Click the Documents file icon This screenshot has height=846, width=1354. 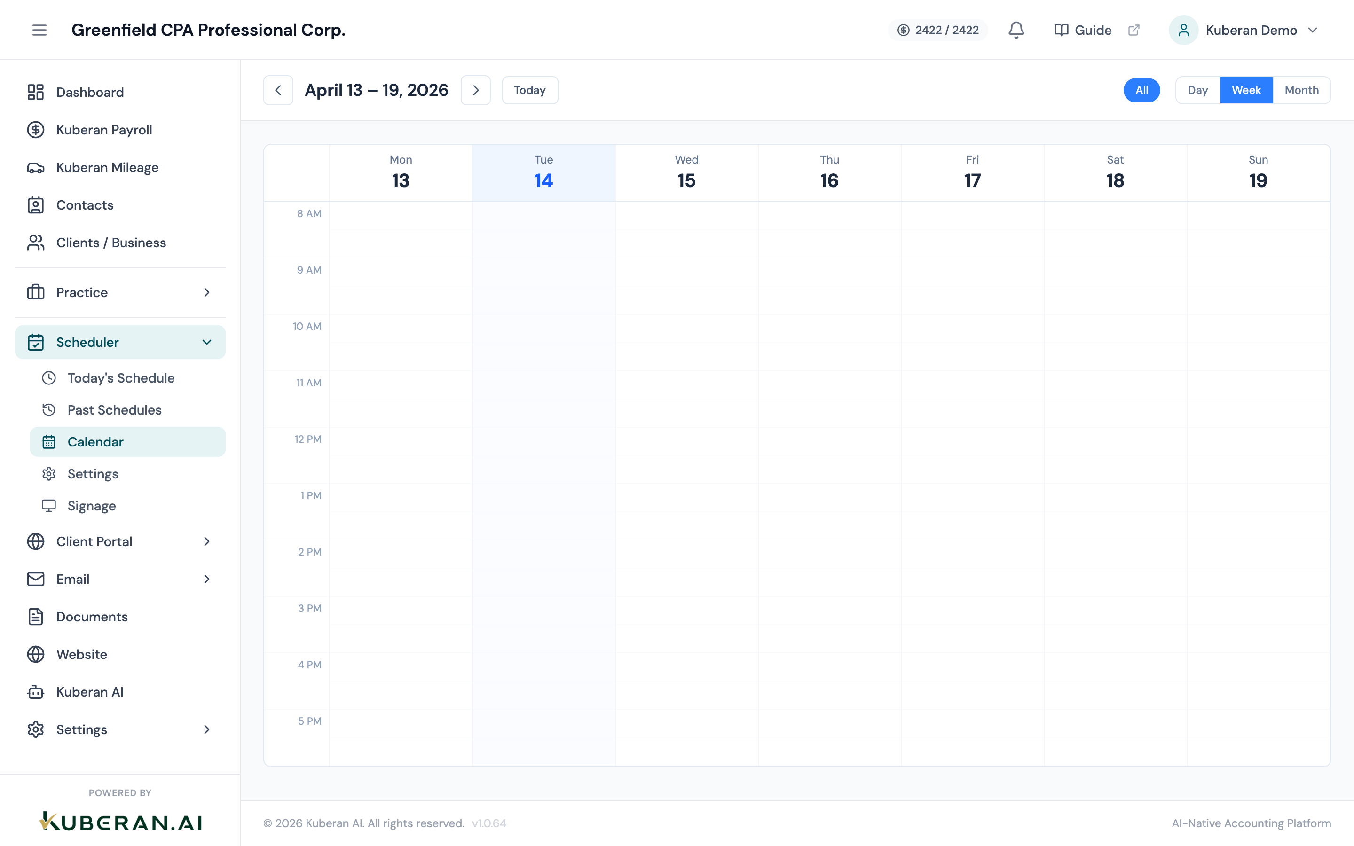click(x=36, y=616)
